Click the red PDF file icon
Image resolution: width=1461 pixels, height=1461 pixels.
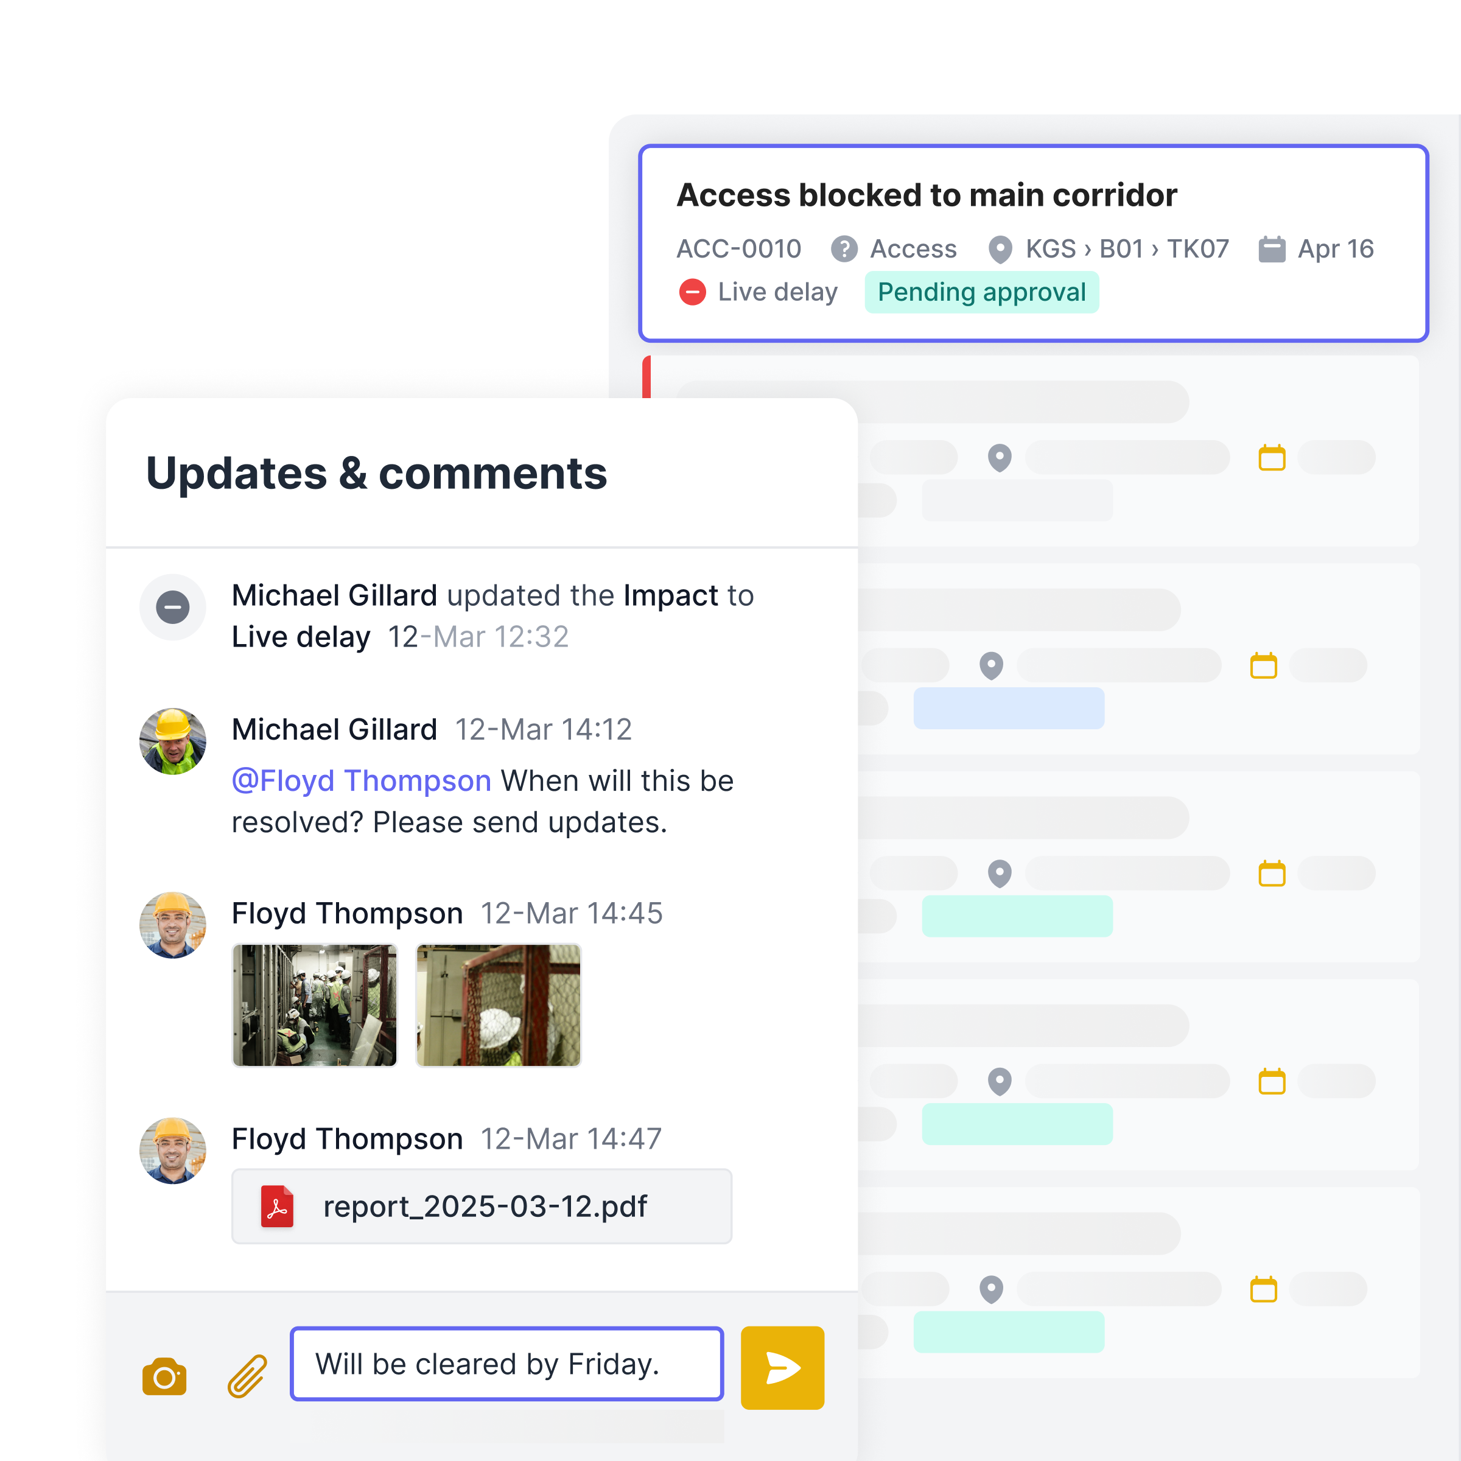point(277,1206)
